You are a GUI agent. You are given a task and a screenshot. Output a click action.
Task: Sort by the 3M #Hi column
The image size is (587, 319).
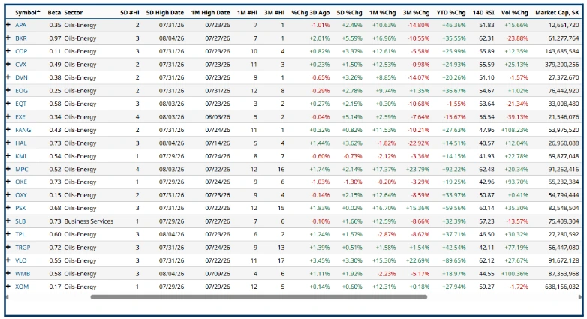(x=274, y=12)
